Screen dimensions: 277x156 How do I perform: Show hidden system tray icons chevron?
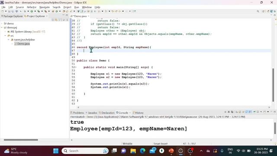click(x=201, y=151)
